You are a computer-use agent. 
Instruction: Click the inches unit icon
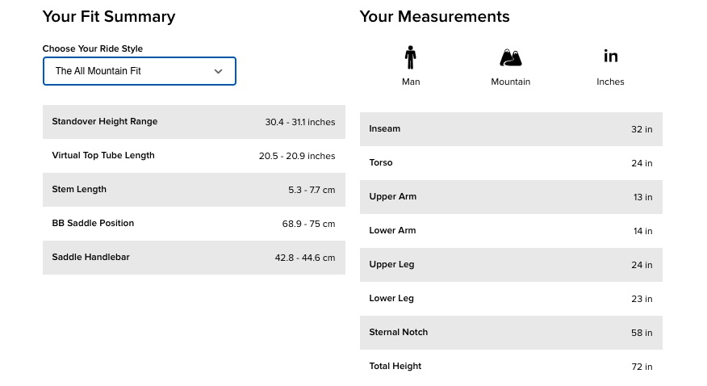[x=610, y=56]
